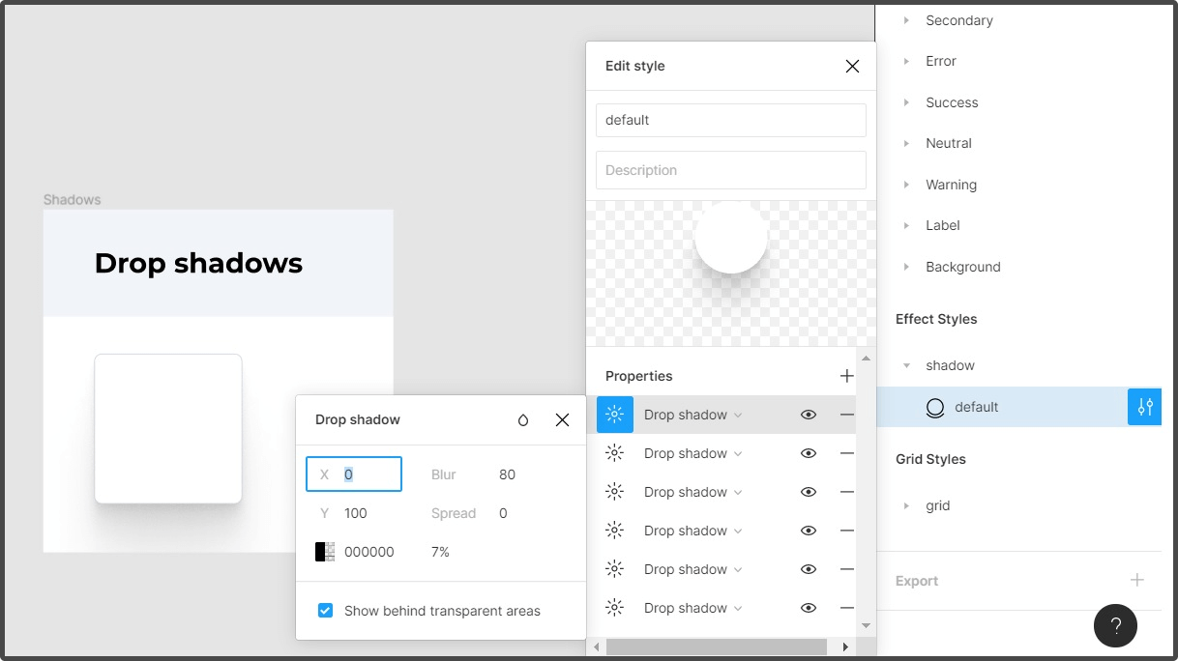Viewport: 1178px width, 661px height.
Task: Click the help question mark button
Action: click(x=1115, y=625)
